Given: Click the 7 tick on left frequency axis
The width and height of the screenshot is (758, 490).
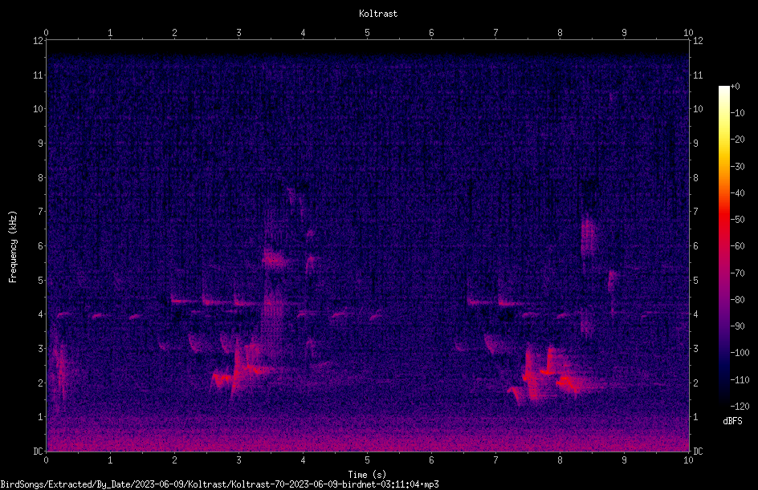Looking at the screenshot, I should (40, 212).
